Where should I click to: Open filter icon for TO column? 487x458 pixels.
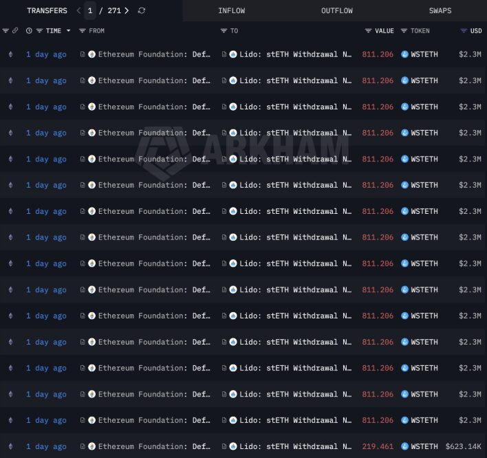(x=224, y=31)
